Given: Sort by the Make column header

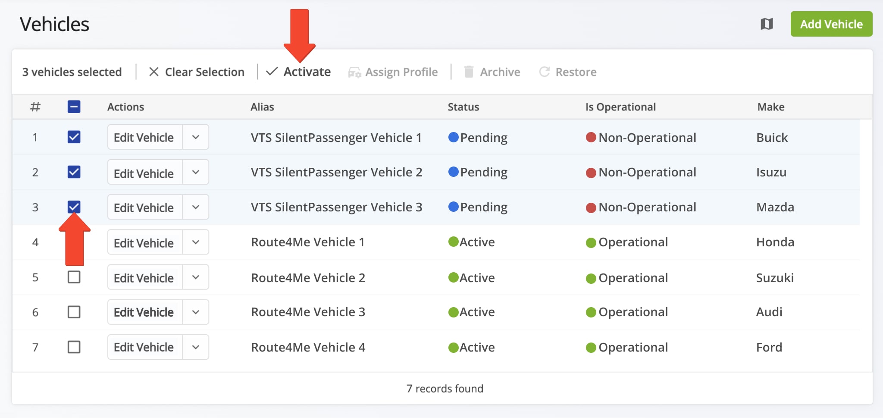Looking at the screenshot, I should [x=771, y=107].
